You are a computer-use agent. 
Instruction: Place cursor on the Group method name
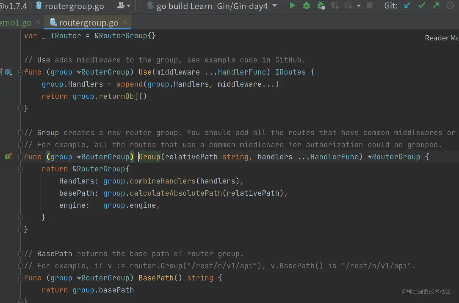click(x=149, y=157)
